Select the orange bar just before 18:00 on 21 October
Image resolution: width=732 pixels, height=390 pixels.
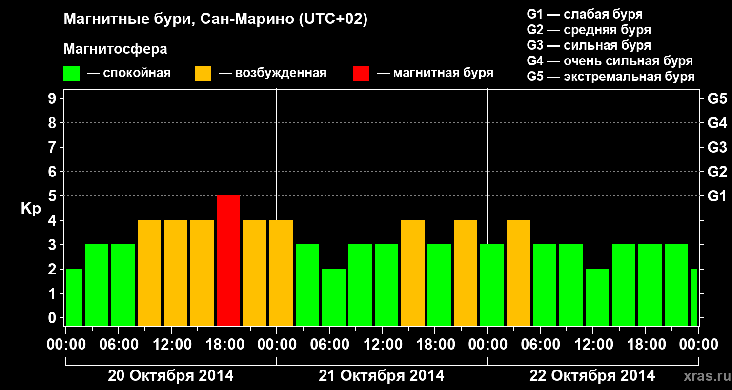pos(413,273)
